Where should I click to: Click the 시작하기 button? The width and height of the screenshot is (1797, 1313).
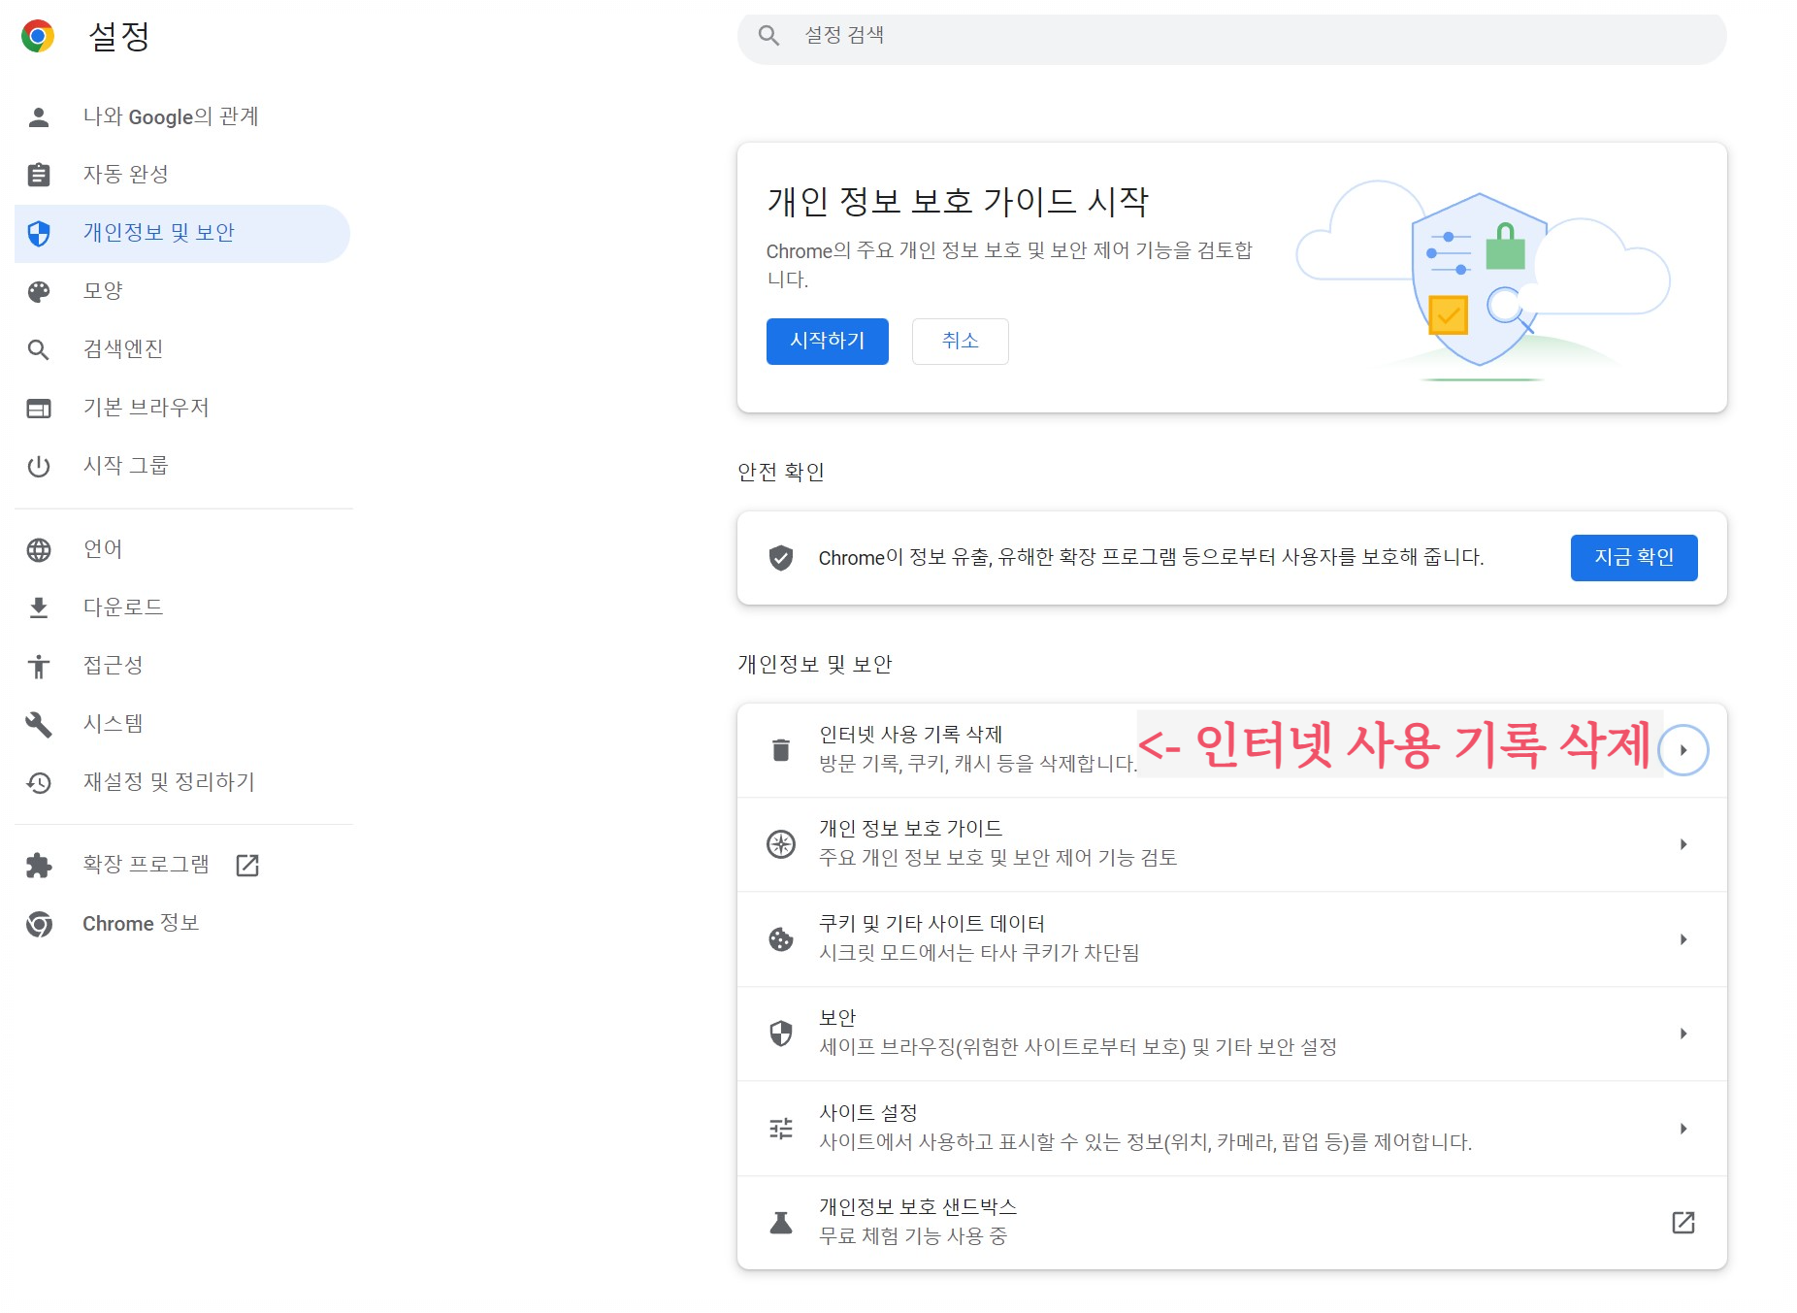coord(828,342)
